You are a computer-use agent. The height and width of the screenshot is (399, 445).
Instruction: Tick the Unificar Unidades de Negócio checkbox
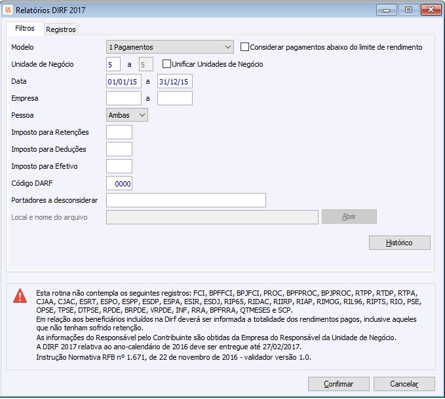coord(166,64)
